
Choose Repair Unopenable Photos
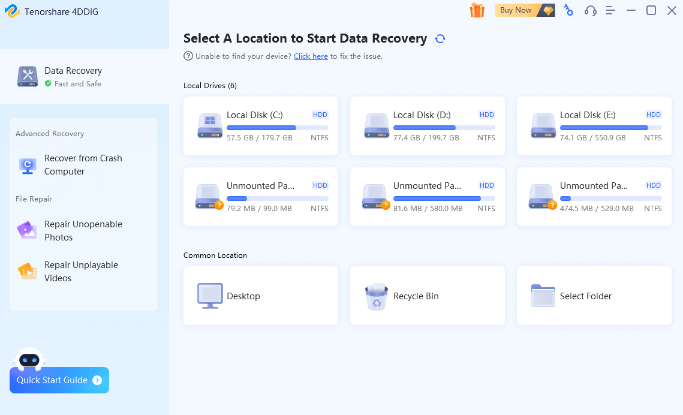[x=83, y=231]
